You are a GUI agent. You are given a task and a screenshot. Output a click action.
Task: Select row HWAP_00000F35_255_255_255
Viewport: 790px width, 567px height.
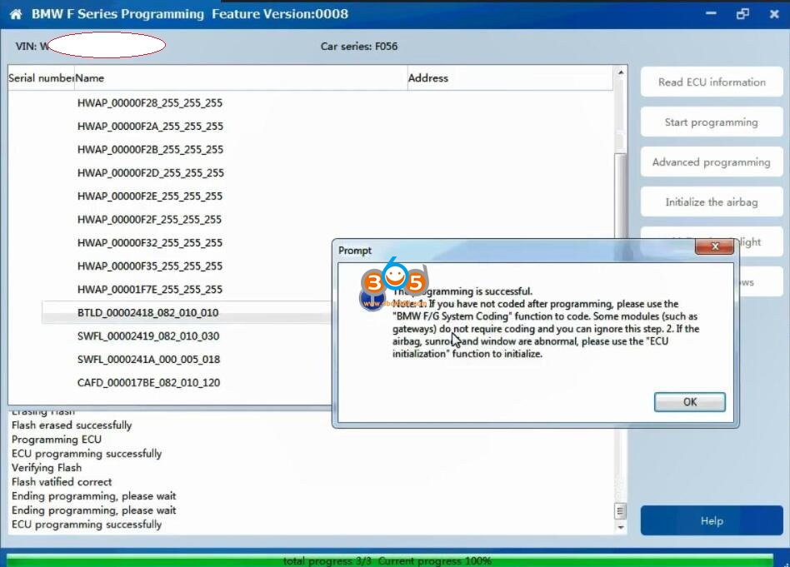pyautogui.click(x=150, y=266)
